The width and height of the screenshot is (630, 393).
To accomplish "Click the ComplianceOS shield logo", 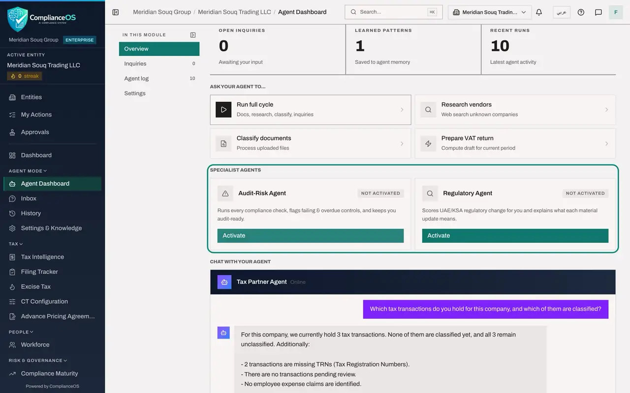I will [18, 19].
